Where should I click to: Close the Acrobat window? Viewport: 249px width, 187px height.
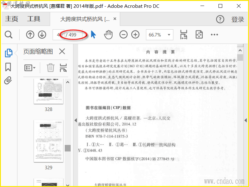pos(238,6)
